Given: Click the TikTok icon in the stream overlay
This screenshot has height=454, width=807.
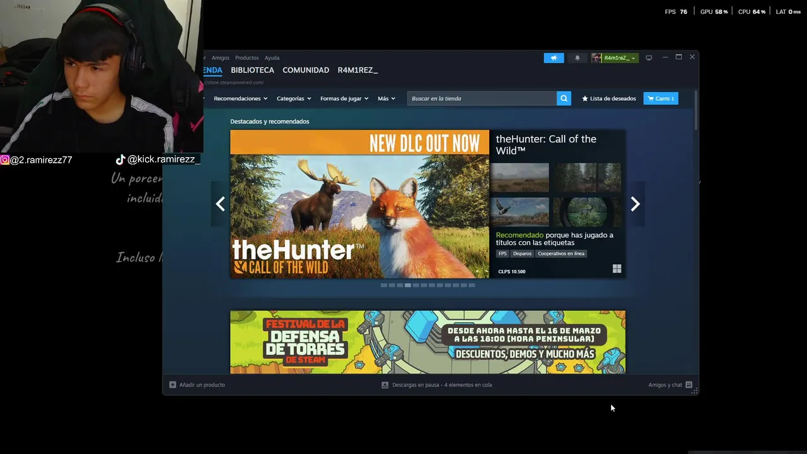Looking at the screenshot, I should click(120, 160).
